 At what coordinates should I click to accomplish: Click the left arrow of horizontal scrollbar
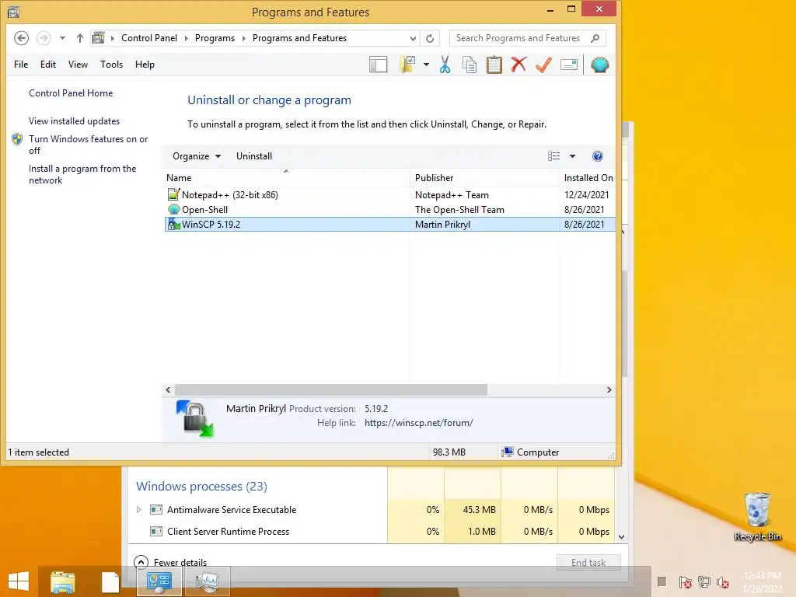point(168,390)
